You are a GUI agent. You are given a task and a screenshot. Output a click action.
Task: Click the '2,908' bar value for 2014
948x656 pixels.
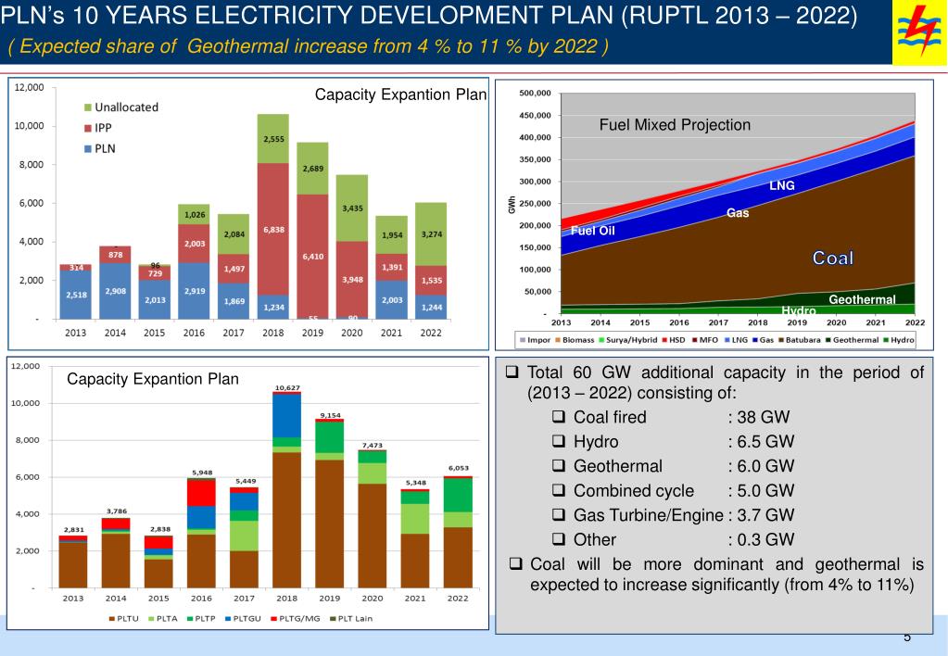point(116,291)
